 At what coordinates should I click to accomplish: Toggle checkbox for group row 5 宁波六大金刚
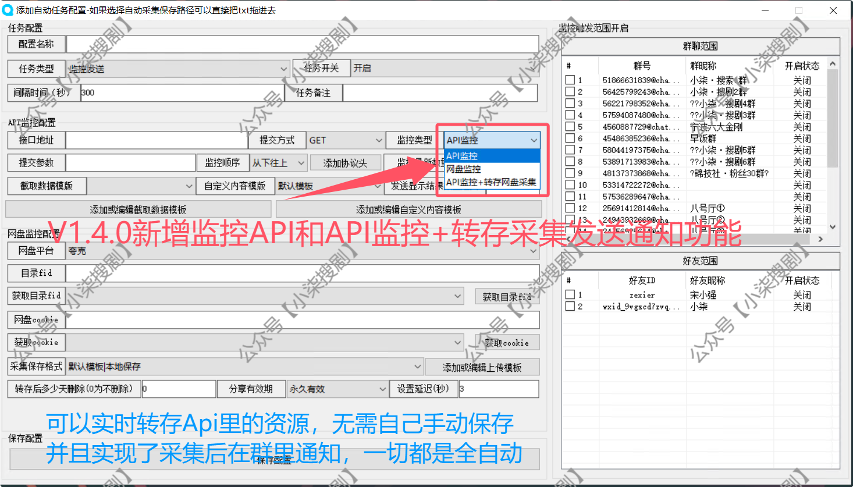click(x=570, y=127)
